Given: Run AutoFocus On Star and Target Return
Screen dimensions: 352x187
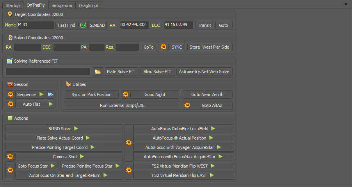Looking at the screenshot, I should point(68,175).
